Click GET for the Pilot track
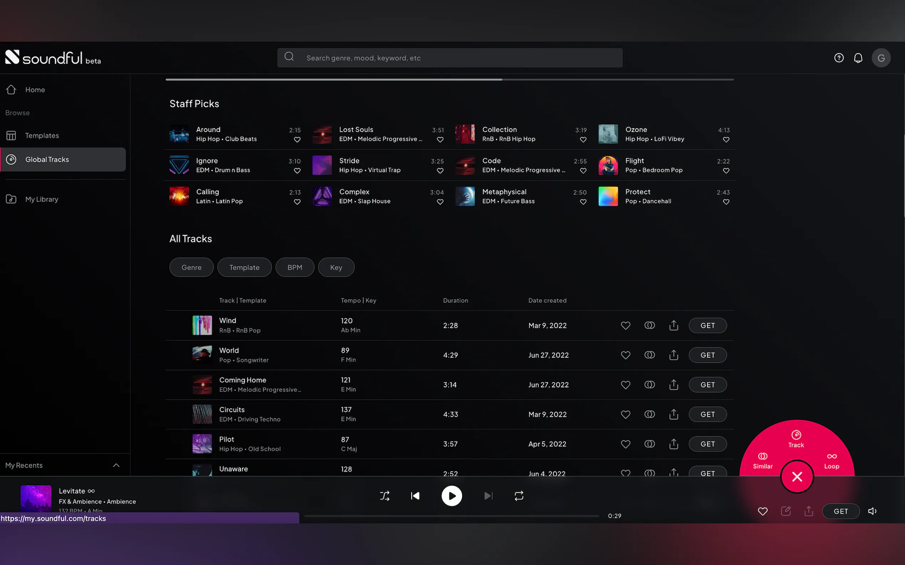 [707, 444]
